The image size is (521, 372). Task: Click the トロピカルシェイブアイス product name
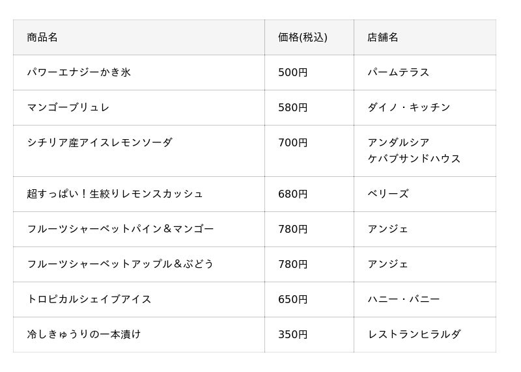point(89,300)
